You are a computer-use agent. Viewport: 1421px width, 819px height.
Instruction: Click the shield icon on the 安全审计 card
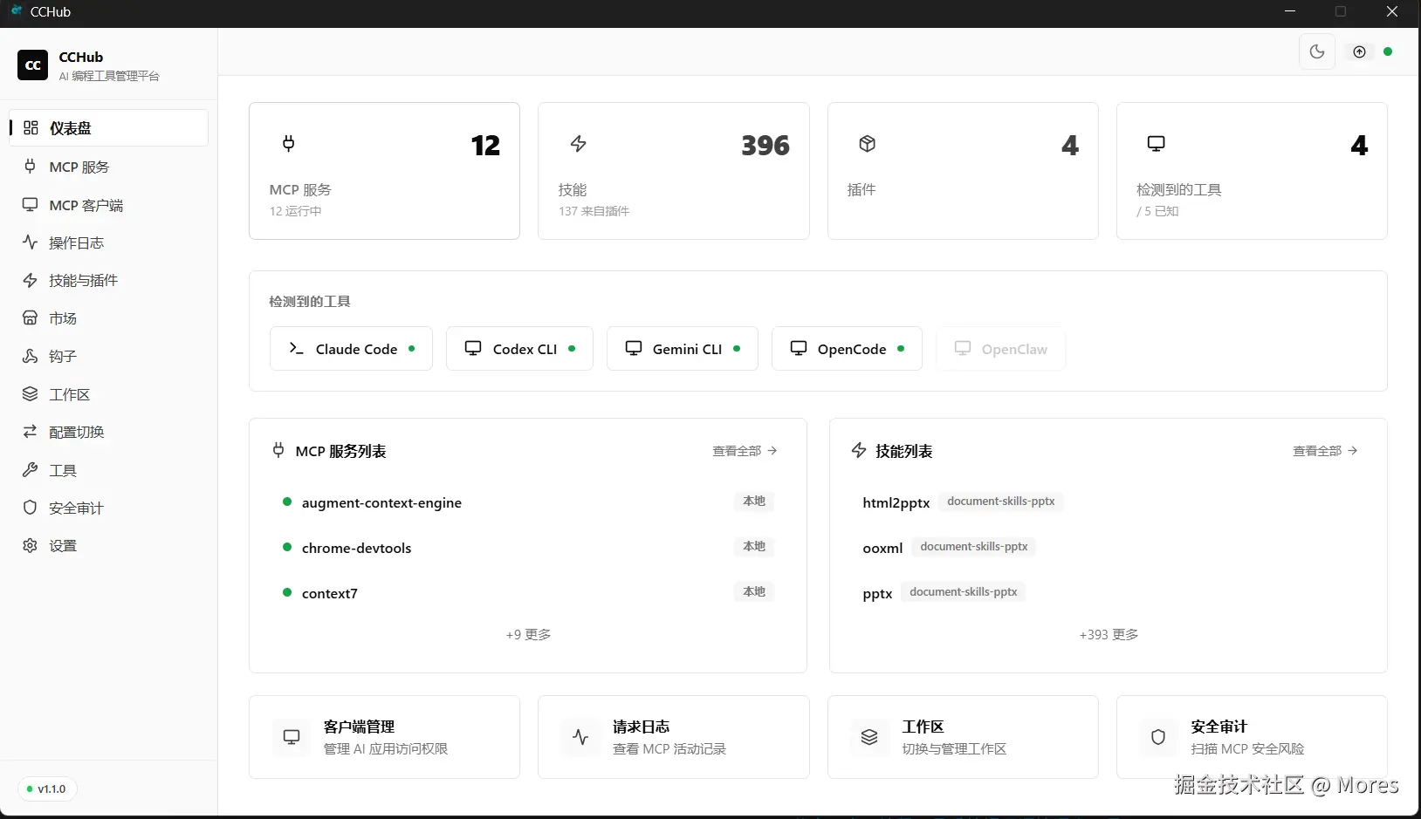(x=1157, y=738)
